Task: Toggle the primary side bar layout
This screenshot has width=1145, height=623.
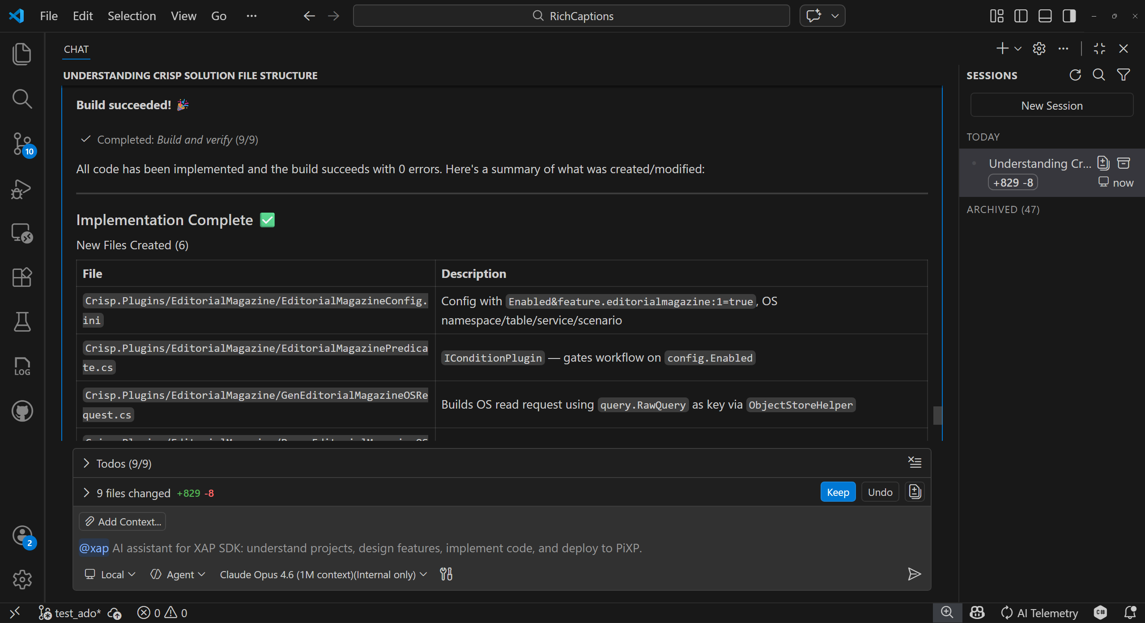Action: point(1021,16)
